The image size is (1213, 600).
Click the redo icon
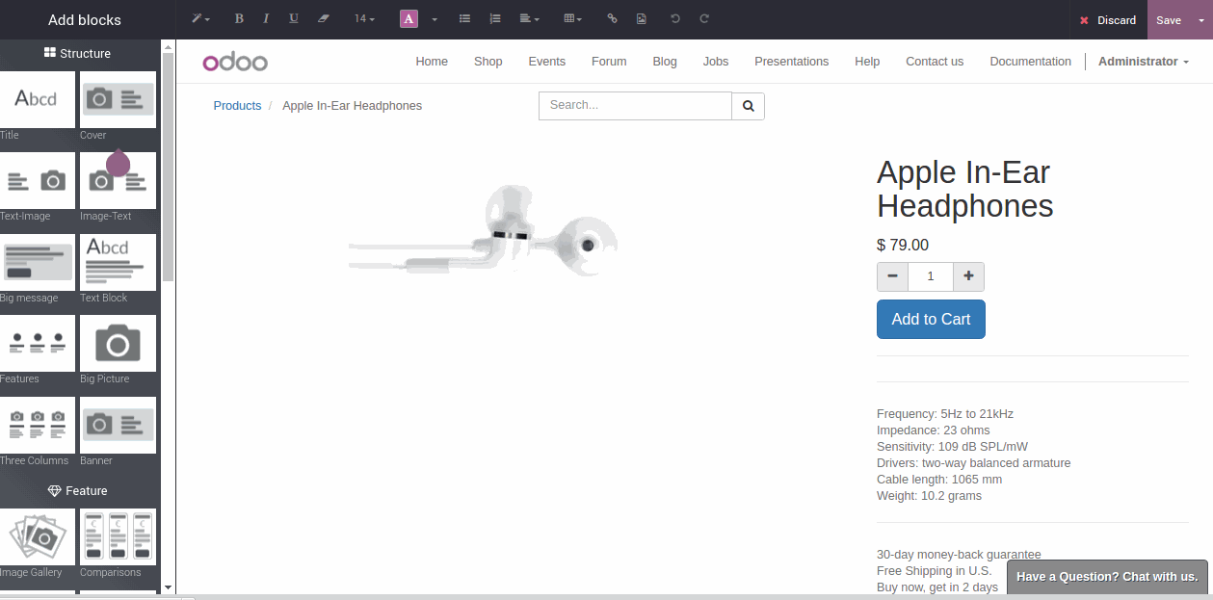click(x=704, y=19)
